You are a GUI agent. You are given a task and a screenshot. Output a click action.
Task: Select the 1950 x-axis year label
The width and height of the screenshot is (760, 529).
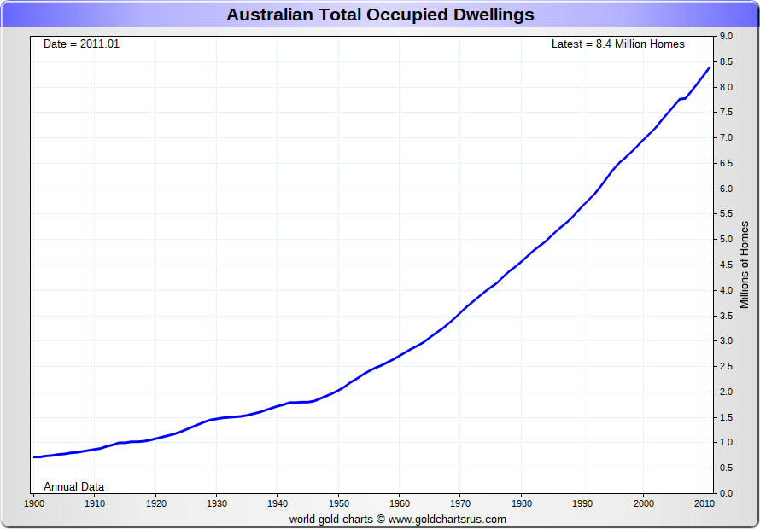click(x=338, y=503)
